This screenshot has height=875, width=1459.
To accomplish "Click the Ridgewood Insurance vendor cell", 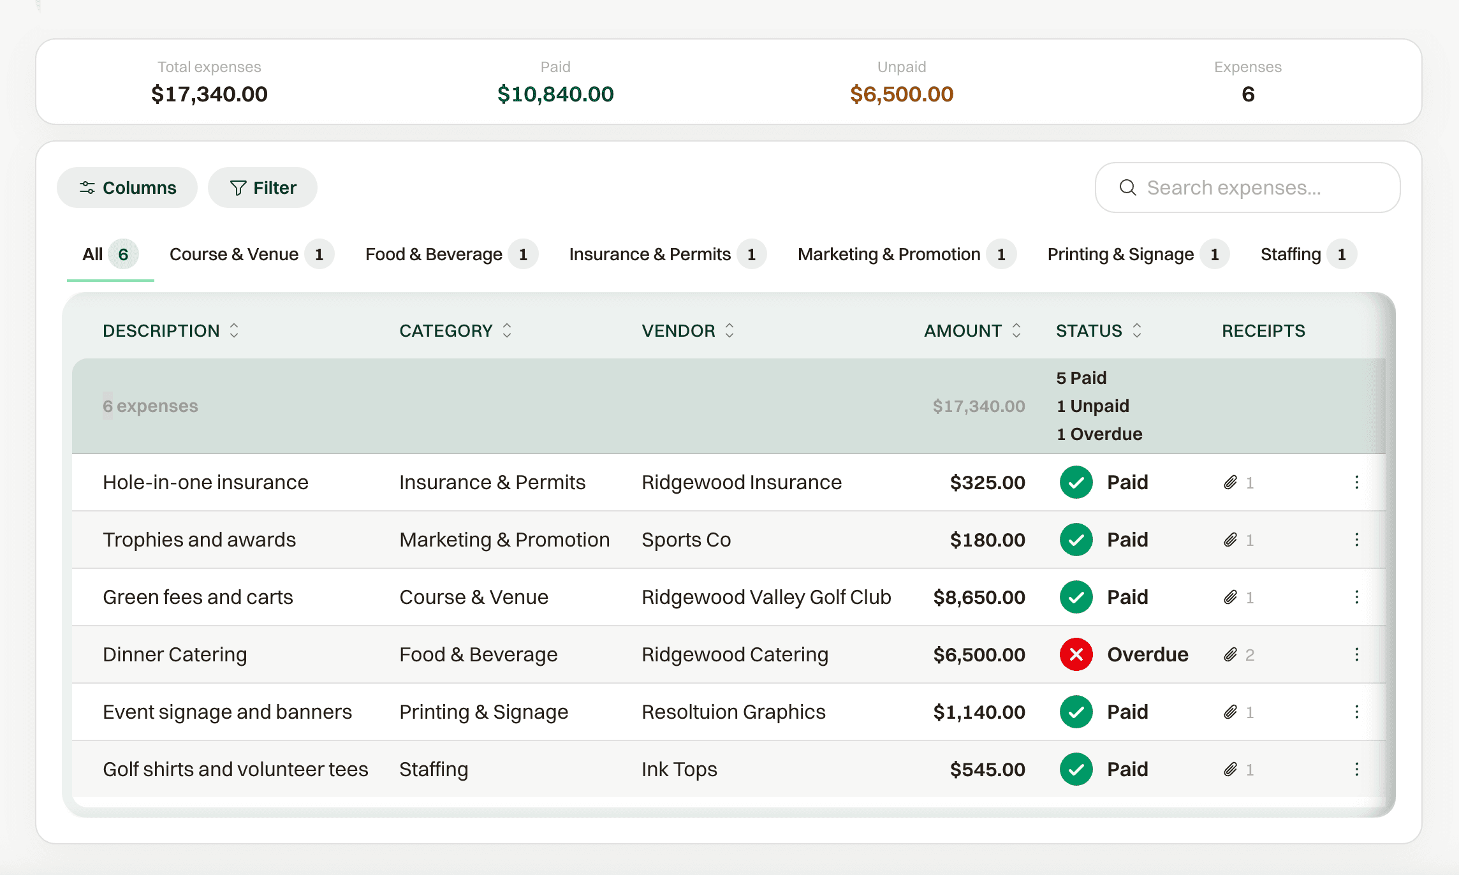I will pyautogui.click(x=742, y=482).
